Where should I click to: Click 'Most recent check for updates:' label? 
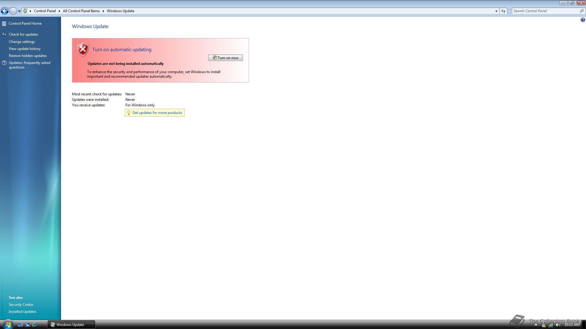(x=97, y=94)
